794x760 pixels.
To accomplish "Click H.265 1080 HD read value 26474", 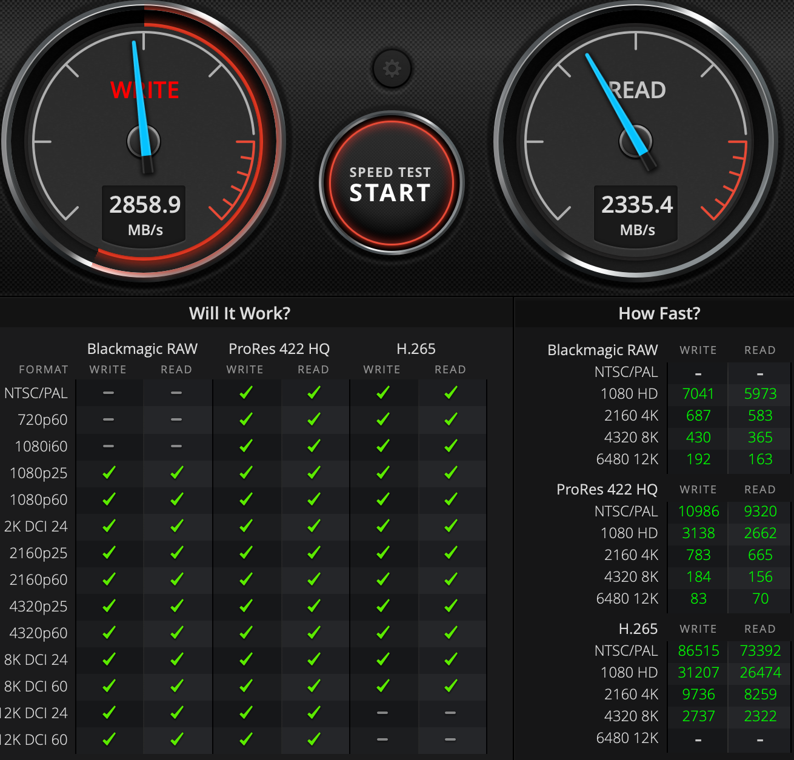I will [760, 673].
